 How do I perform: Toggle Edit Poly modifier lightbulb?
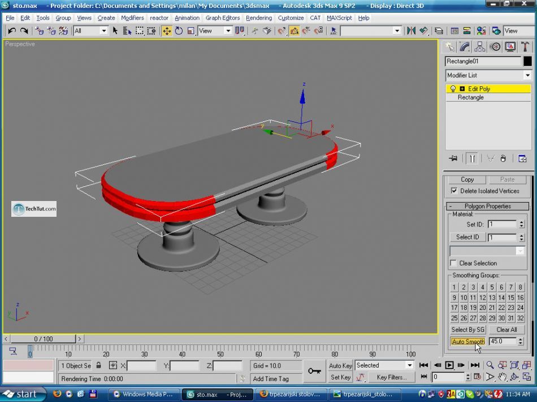tap(453, 89)
